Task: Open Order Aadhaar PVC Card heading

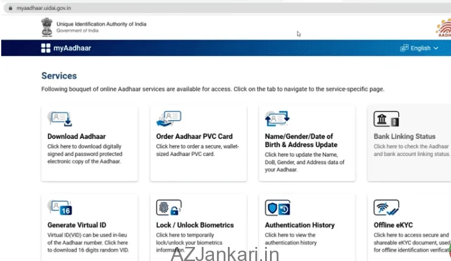Action: click(x=194, y=137)
